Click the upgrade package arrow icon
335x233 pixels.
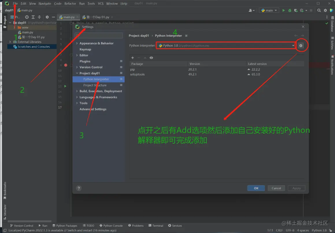tap(145, 58)
